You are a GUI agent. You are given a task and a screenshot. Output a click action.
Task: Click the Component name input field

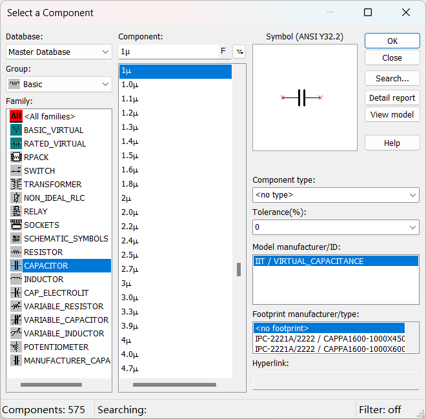pos(168,52)
